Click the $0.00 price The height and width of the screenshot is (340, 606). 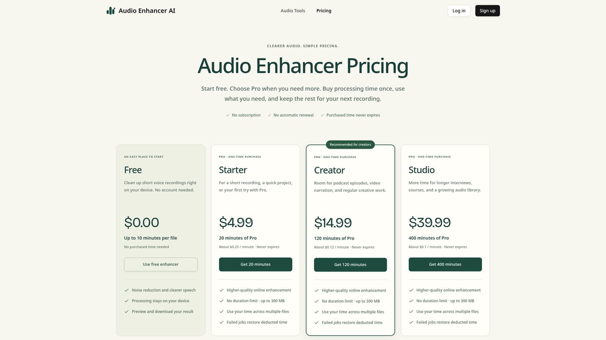click(142, 222)
